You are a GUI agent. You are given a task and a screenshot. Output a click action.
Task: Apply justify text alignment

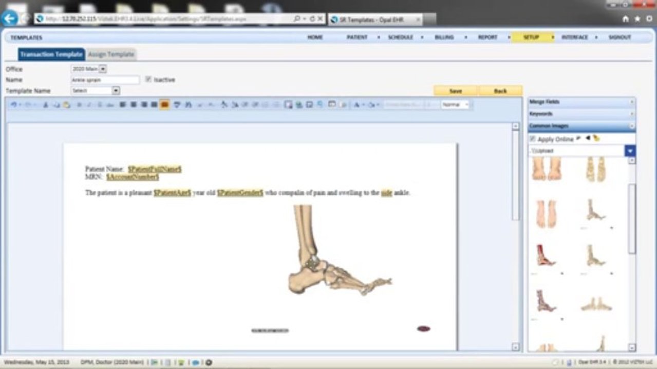click(x=154, y=105)
